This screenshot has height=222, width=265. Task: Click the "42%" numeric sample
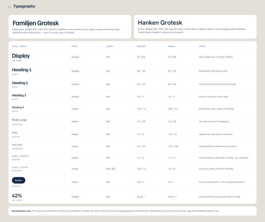pyautogui.click(x=17, y=196)
